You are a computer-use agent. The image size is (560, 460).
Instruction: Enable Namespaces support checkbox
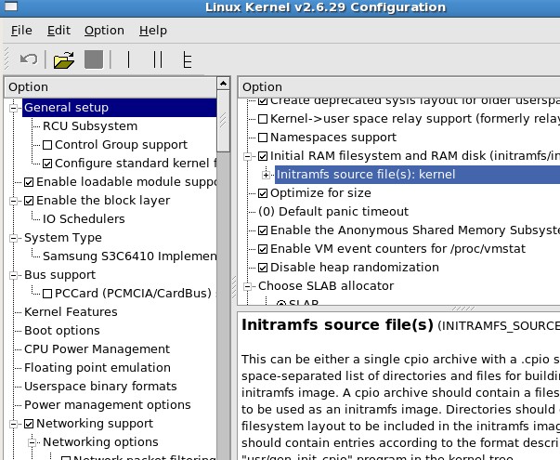coord(263,138)
